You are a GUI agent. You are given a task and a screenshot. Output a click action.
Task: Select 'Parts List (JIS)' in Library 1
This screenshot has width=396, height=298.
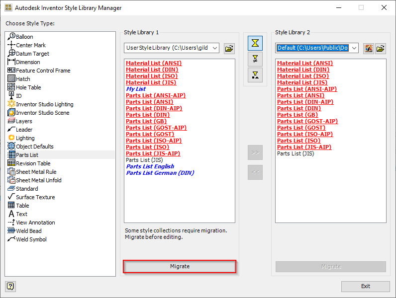pos(144,160)
